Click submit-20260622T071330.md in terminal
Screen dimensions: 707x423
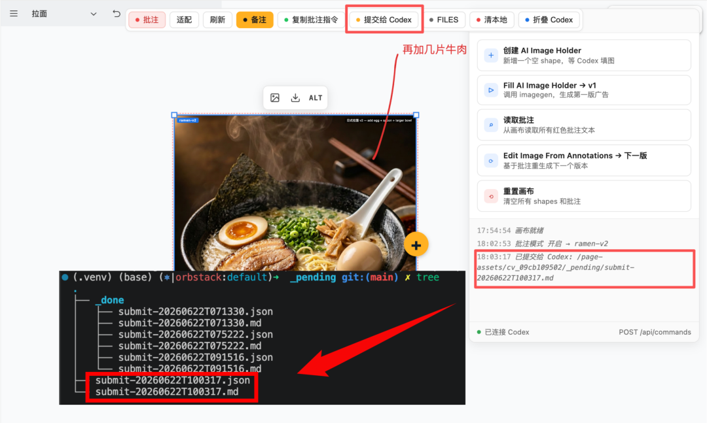pos(190,323)
